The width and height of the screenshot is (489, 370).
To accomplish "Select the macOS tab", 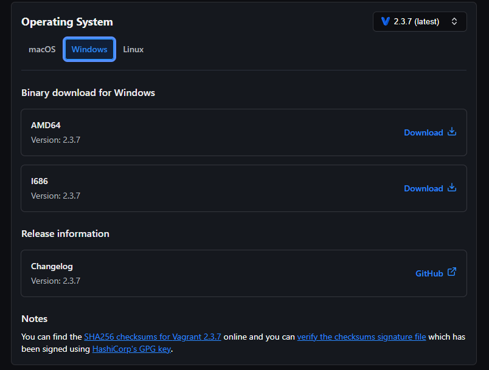I will pyautogui.click(x=42, y=50).
